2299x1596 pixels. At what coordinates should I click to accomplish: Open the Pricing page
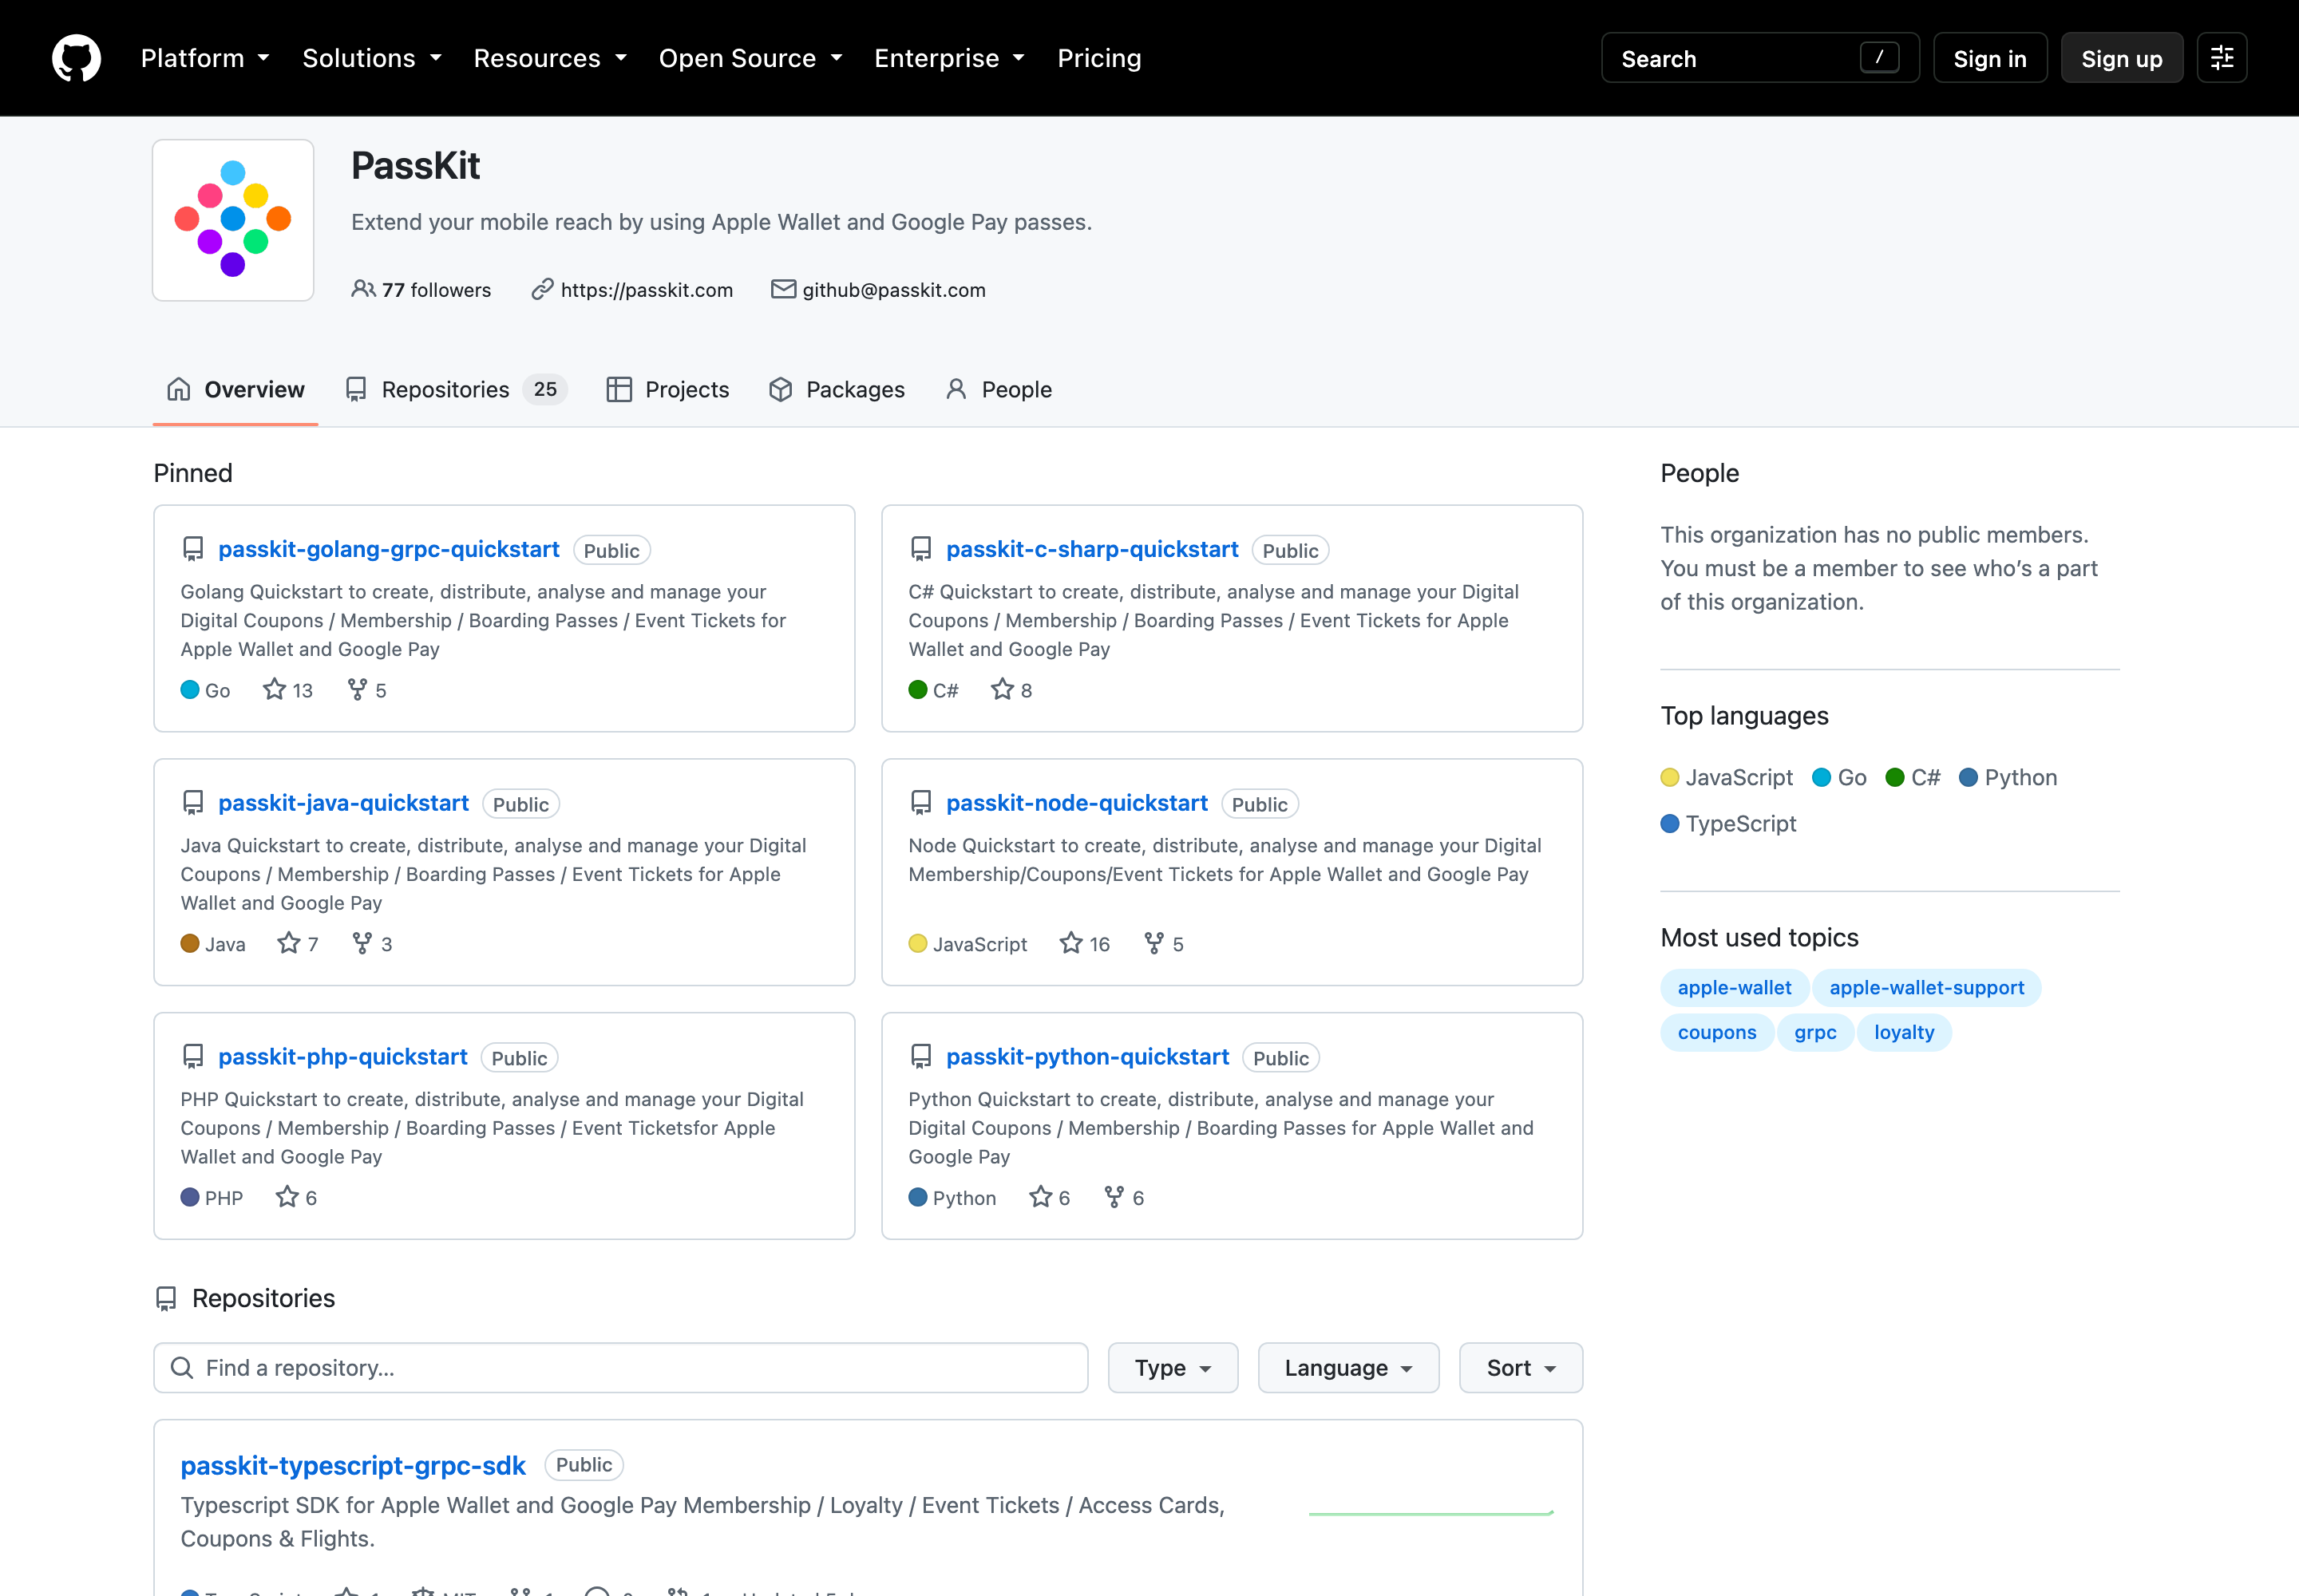point(1099,58)
